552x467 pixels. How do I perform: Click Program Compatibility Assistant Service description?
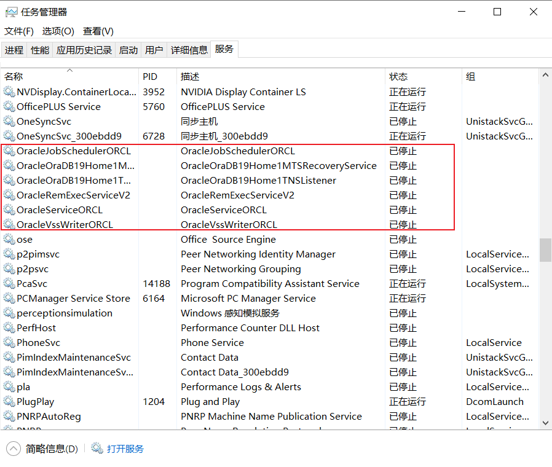pyautogui.click(x=270, y=284)
